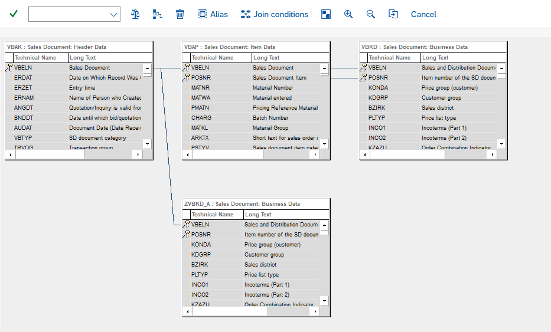Click VBAP table horizontal scroll right arrow
The image size is (551, 332).
[x=315, y=155]
